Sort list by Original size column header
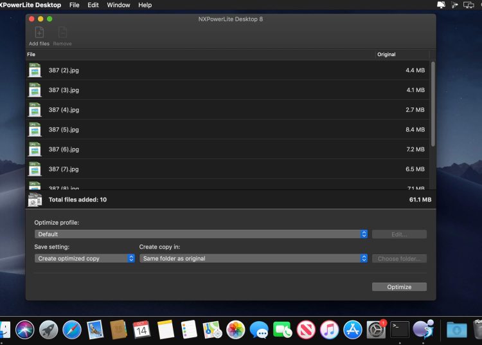 click(x=402, y=55)
